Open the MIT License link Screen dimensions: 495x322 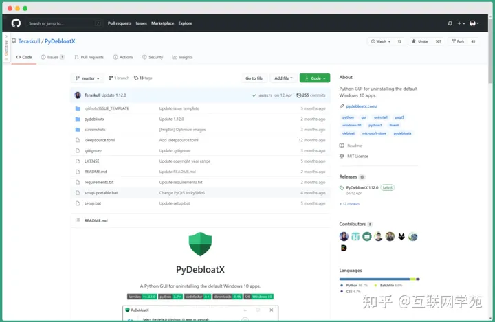coord(357,156)
